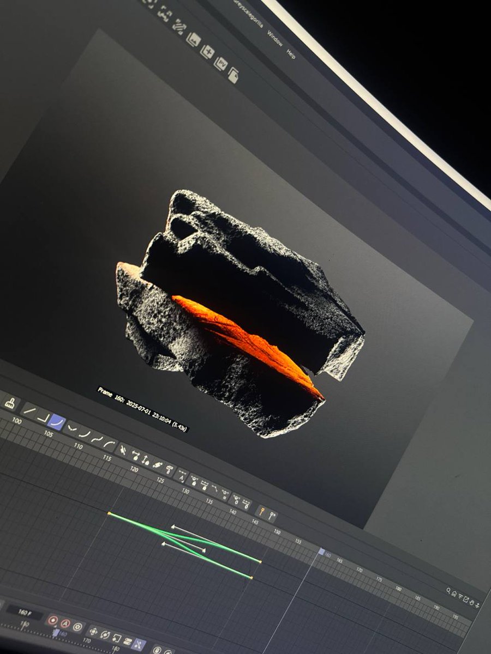Click the dotted ease-out curve icon
The image size is (491, 654).
click(x=110, y=445)
